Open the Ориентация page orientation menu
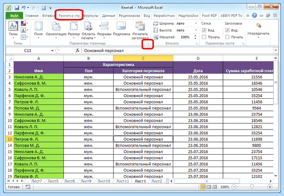The image size is (284, 196). coord(56,30)
